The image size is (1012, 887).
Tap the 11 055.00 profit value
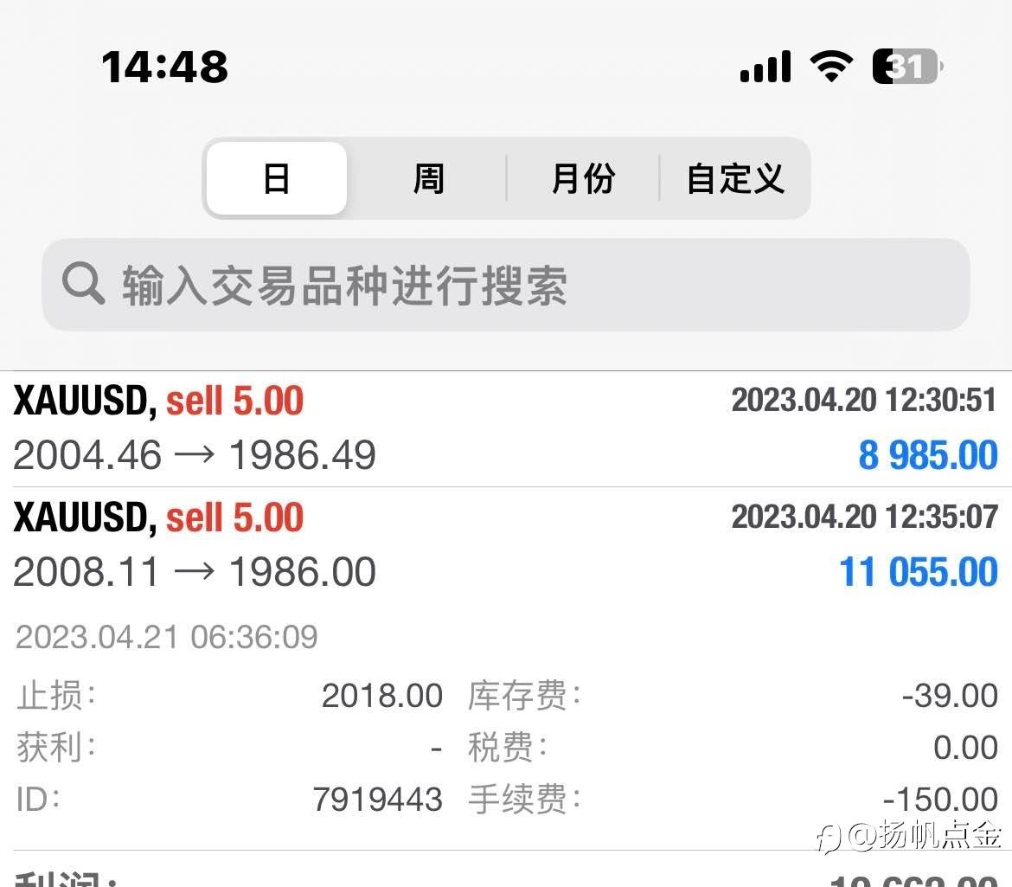(x=918, y=572)
